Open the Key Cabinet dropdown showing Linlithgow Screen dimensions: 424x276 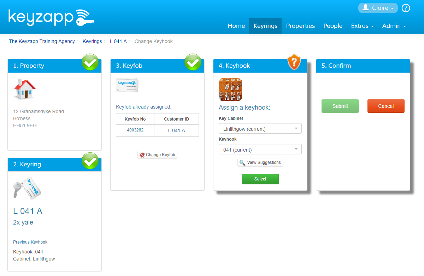[x=260, y=129]
